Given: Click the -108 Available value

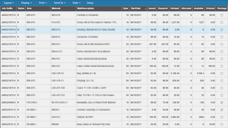Looking at the screenshot, I should (x=202, y=103).
